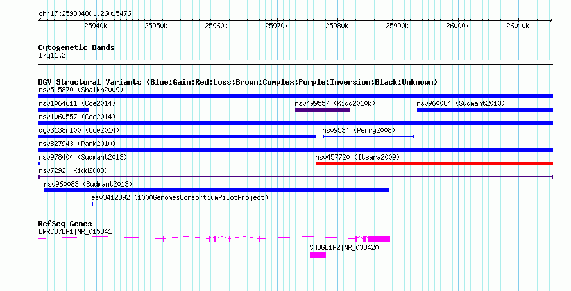The width and height of the screenshot is (571, 291).
Task: Click the Cytogenetic Bands track title
Action: click(76, 47)
